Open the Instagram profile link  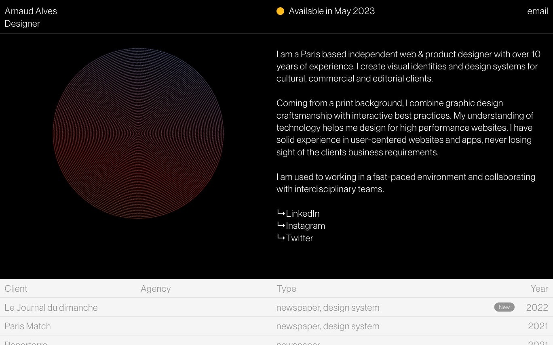pos(305,226)
